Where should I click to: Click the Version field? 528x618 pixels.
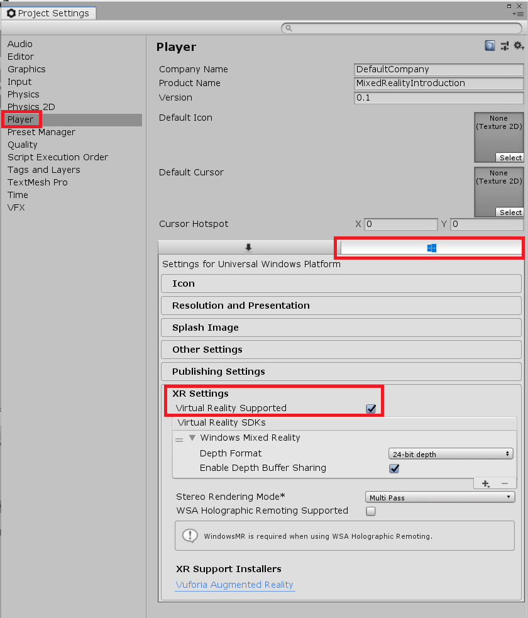(439, 97)
